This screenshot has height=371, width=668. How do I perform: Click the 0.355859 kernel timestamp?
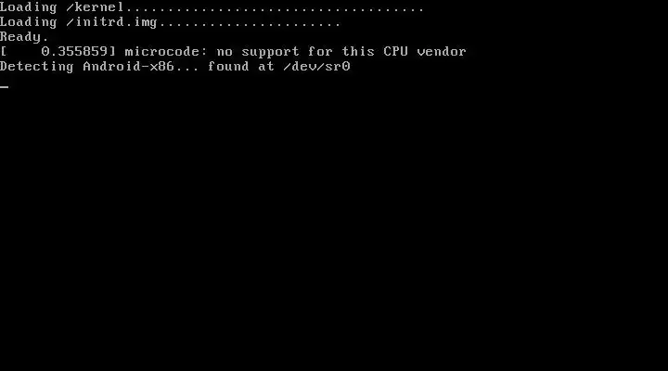tap(74, 52)
